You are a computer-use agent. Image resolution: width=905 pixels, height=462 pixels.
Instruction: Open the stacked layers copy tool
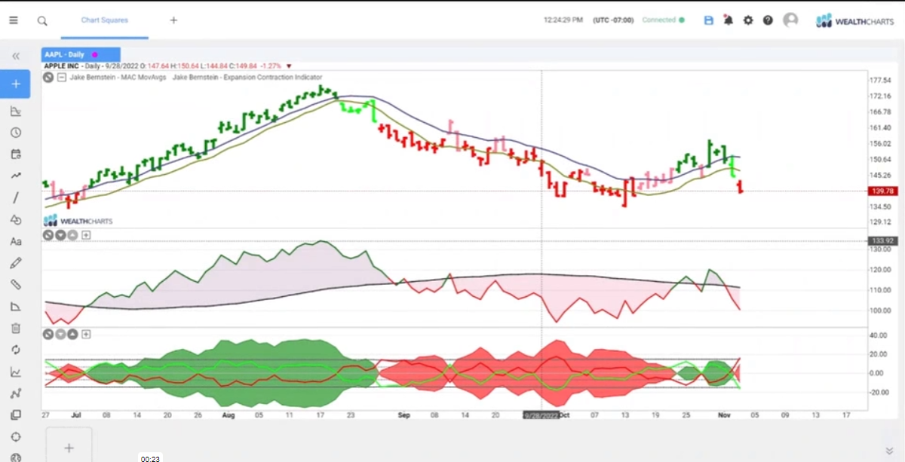(15, 415)
